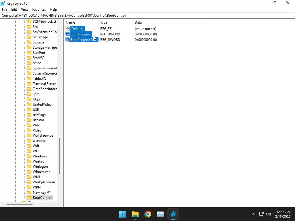The height and width of the screenshot is (221, 295).
Task: Open the volume control in system tray
Action: click(x=268, y=214)
